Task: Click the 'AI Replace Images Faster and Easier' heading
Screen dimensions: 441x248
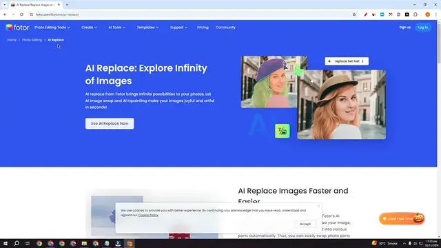Action: click(293, 196)
